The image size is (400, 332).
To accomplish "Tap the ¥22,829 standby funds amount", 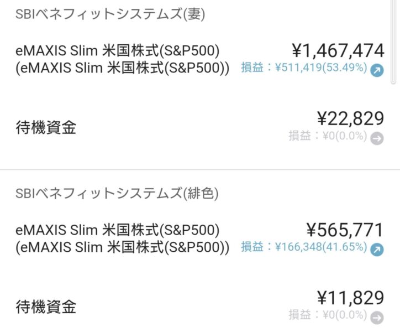I will coord(350,118).
